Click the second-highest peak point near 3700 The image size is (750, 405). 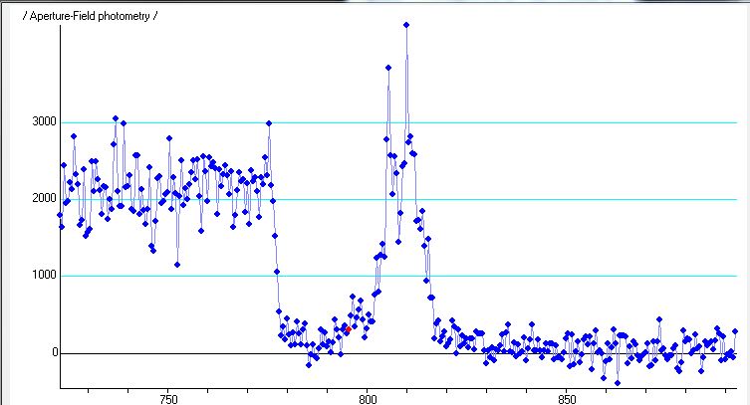(388, 68)
